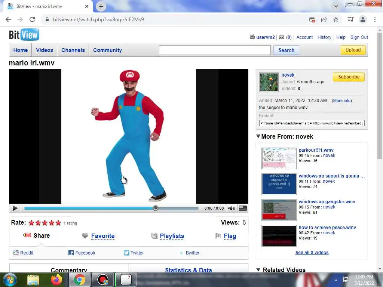Image resolution: width=383 pixels, height=287 pixels.
Task: Click the inbox envelope icon
Action: [282, 37]
